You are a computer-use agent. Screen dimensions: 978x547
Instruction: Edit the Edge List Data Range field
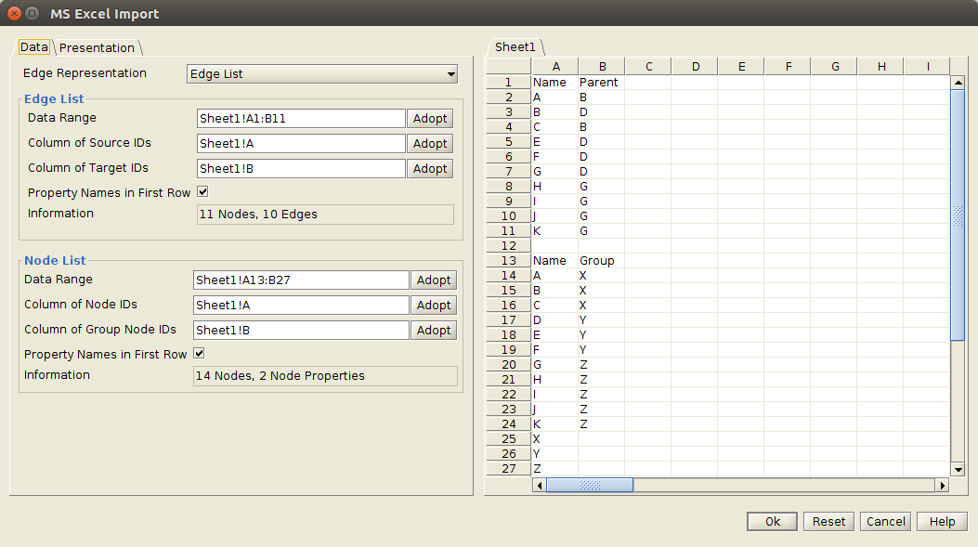(x=301, y=119)
